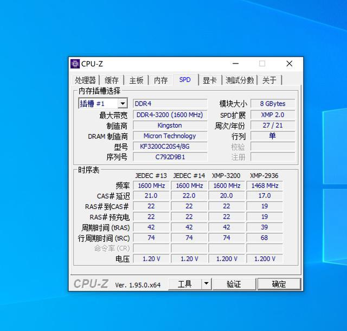347x331 pixels.
Task: Click the 工具 button
Action: pyautogui.click(x=185, y=284)
